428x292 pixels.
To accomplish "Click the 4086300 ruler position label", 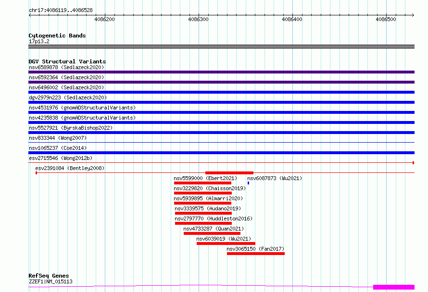I will pos(199,19).
